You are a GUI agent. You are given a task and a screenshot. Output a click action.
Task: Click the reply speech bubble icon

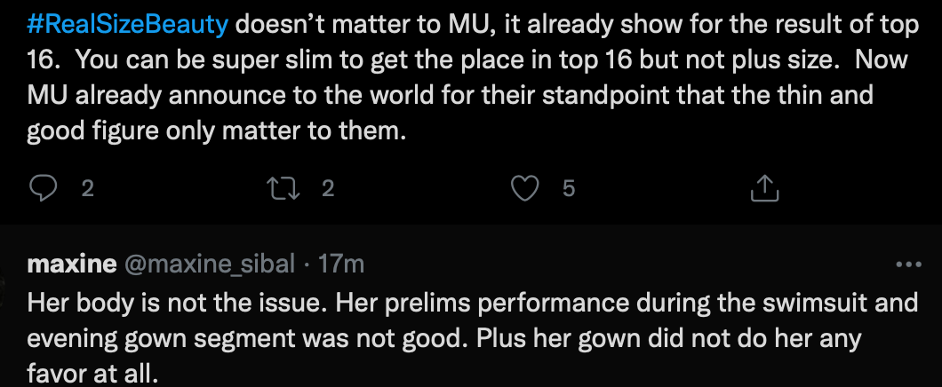(x=44, y=187)
